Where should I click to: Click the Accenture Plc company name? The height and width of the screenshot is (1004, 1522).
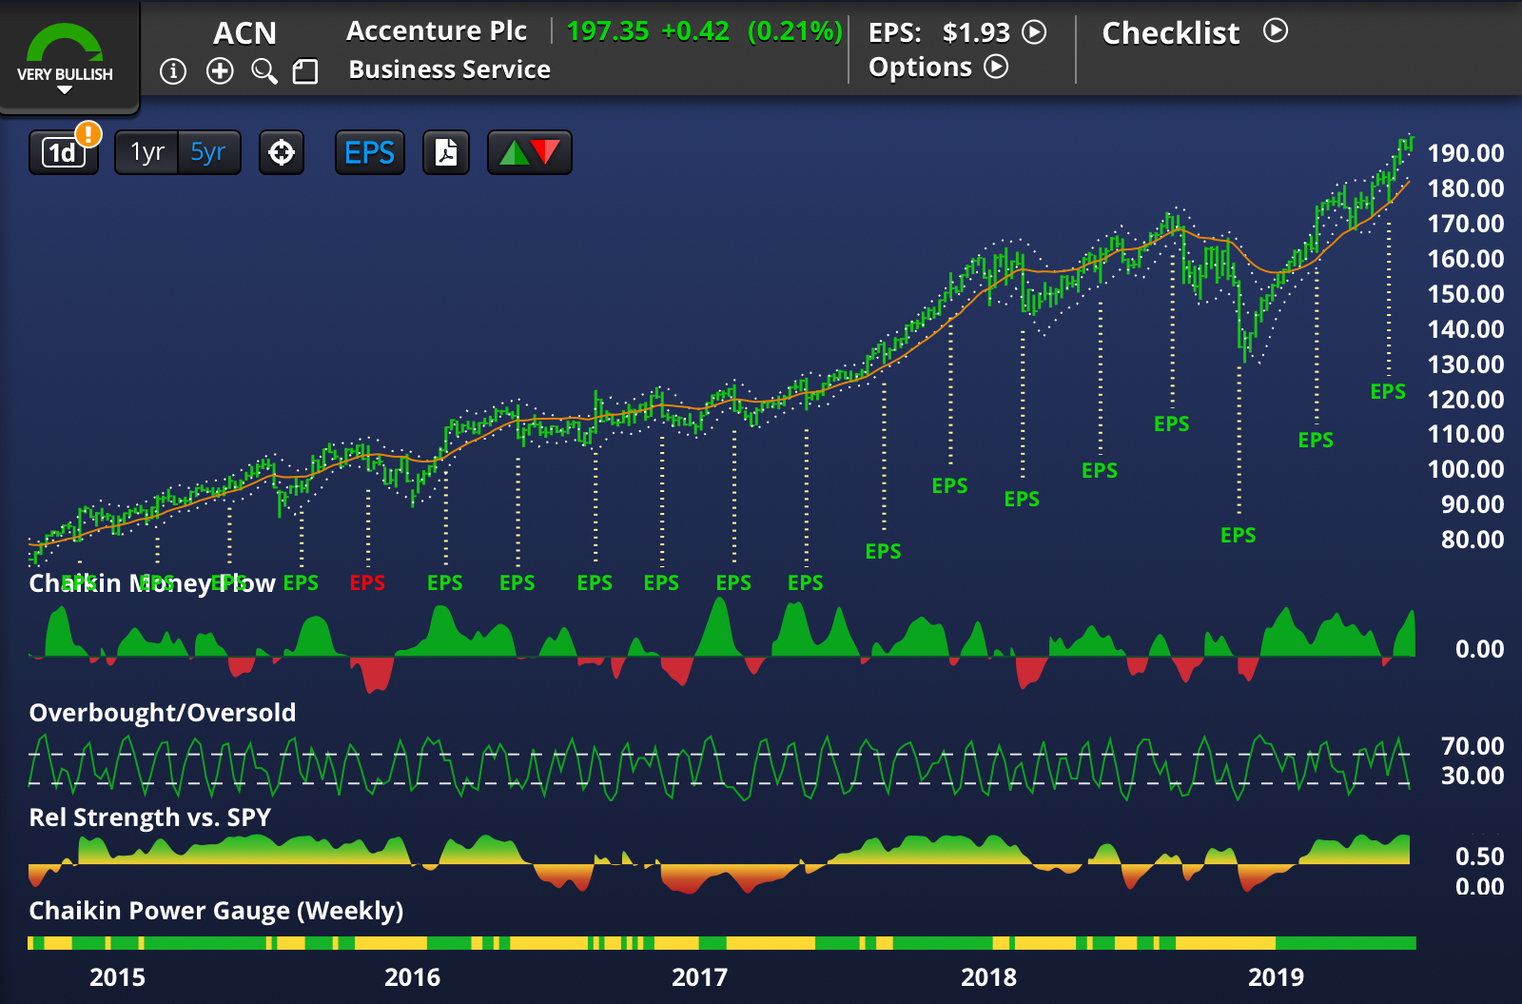coord(436,31)
